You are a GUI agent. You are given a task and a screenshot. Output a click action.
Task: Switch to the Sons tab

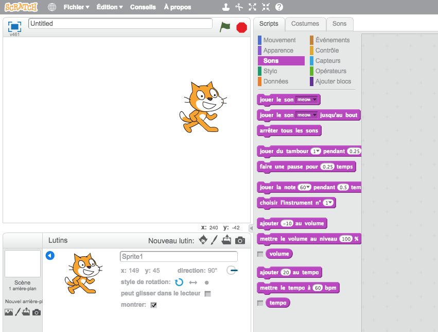339,24
